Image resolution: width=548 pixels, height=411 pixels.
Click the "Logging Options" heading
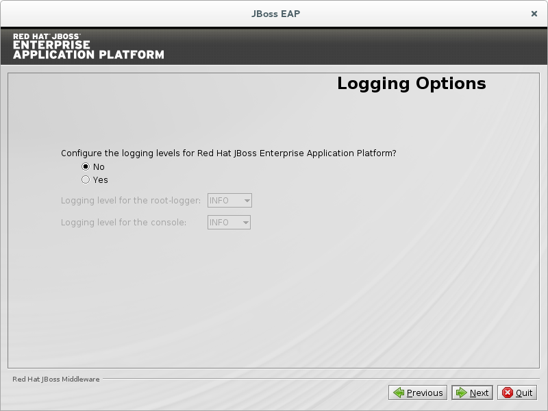[x=411, y=84]
